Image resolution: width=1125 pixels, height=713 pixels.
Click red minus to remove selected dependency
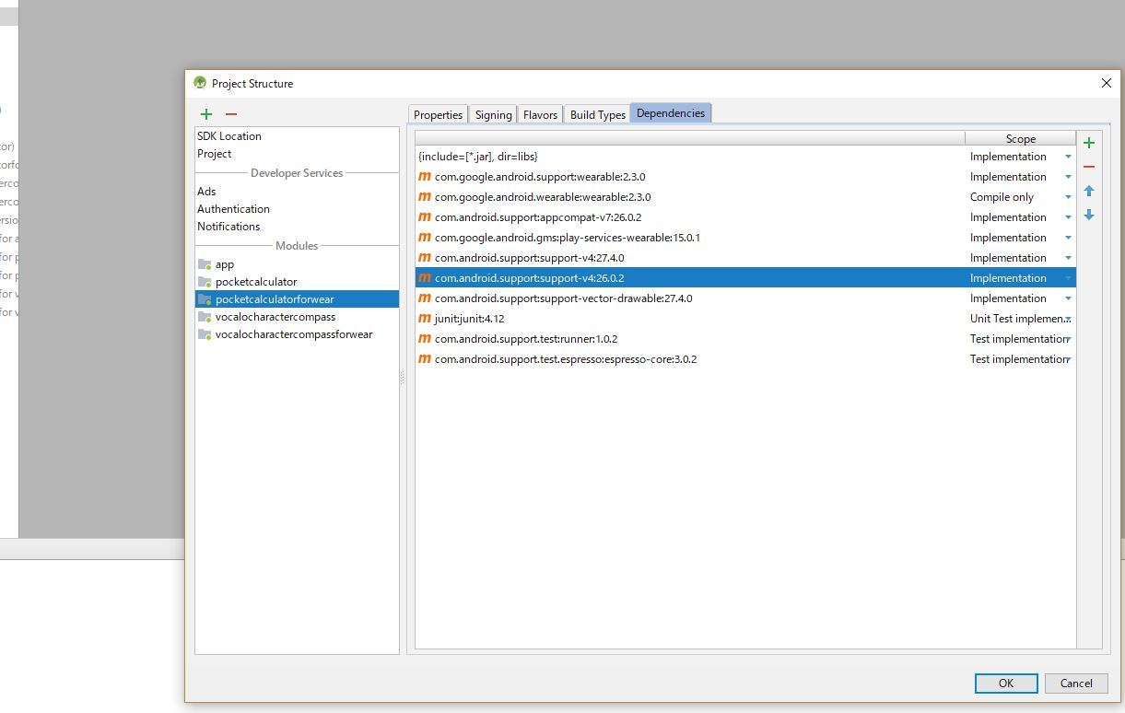1089,167
